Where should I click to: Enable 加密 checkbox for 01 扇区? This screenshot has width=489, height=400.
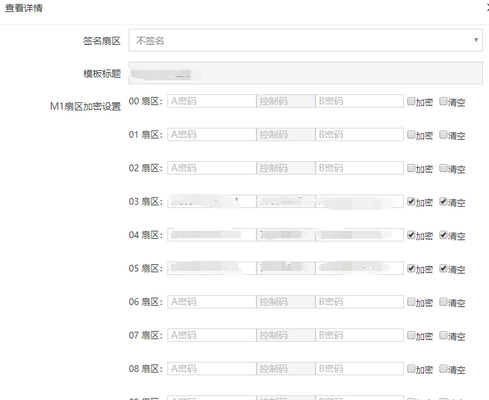411,134
